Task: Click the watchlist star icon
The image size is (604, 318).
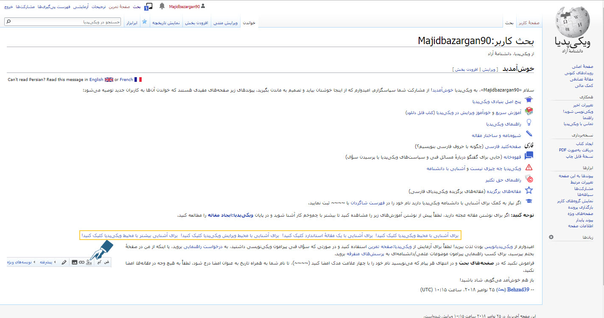Action: coord(144,22)
